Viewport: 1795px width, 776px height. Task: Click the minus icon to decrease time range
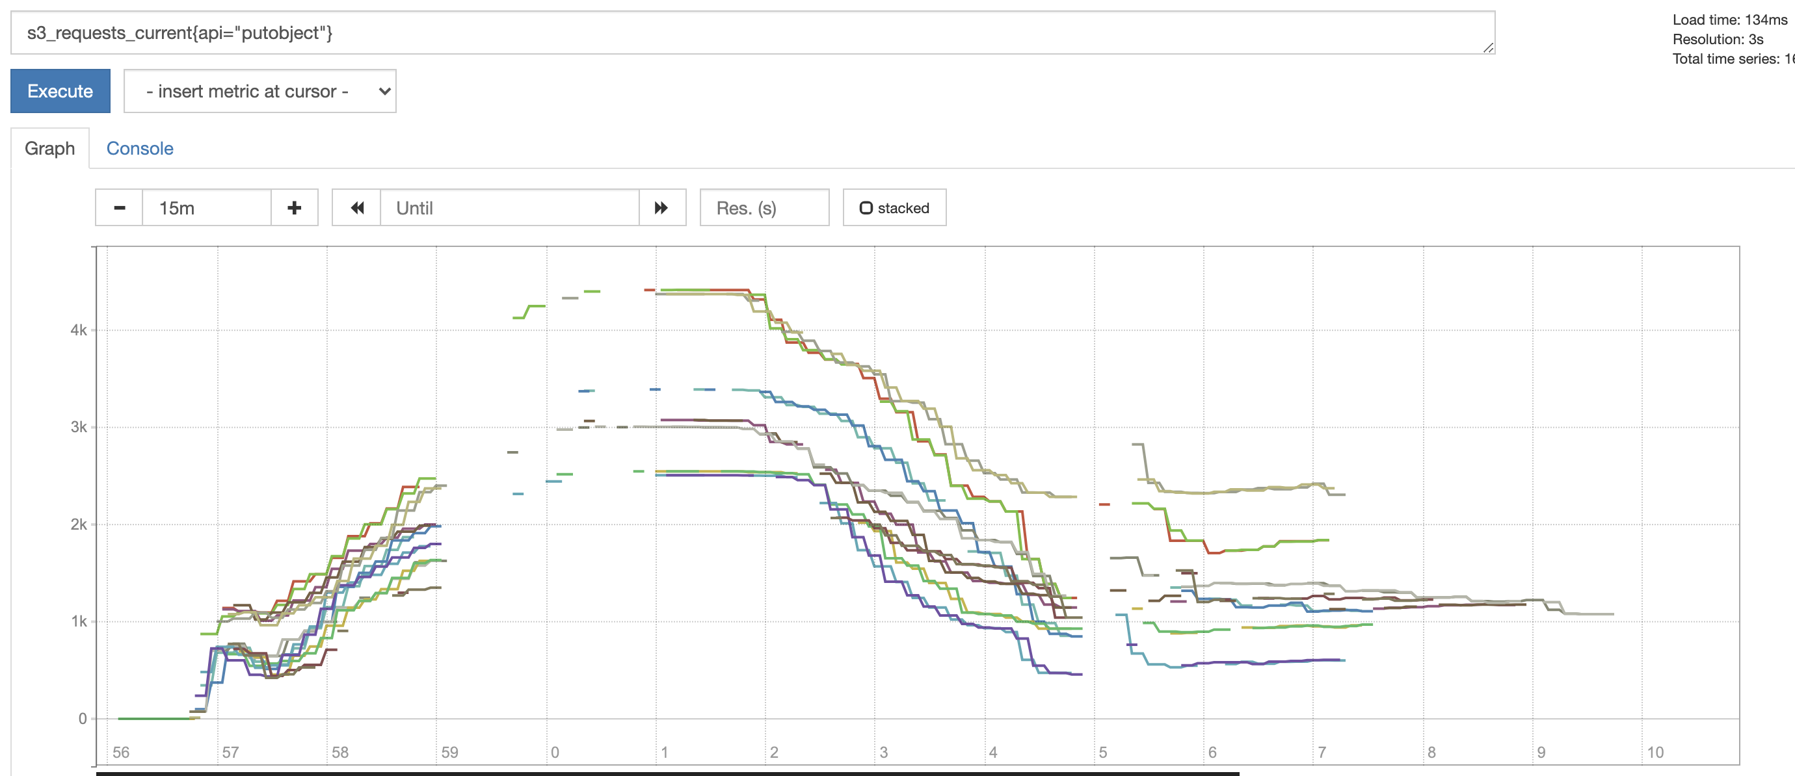(x=119, y=207)
